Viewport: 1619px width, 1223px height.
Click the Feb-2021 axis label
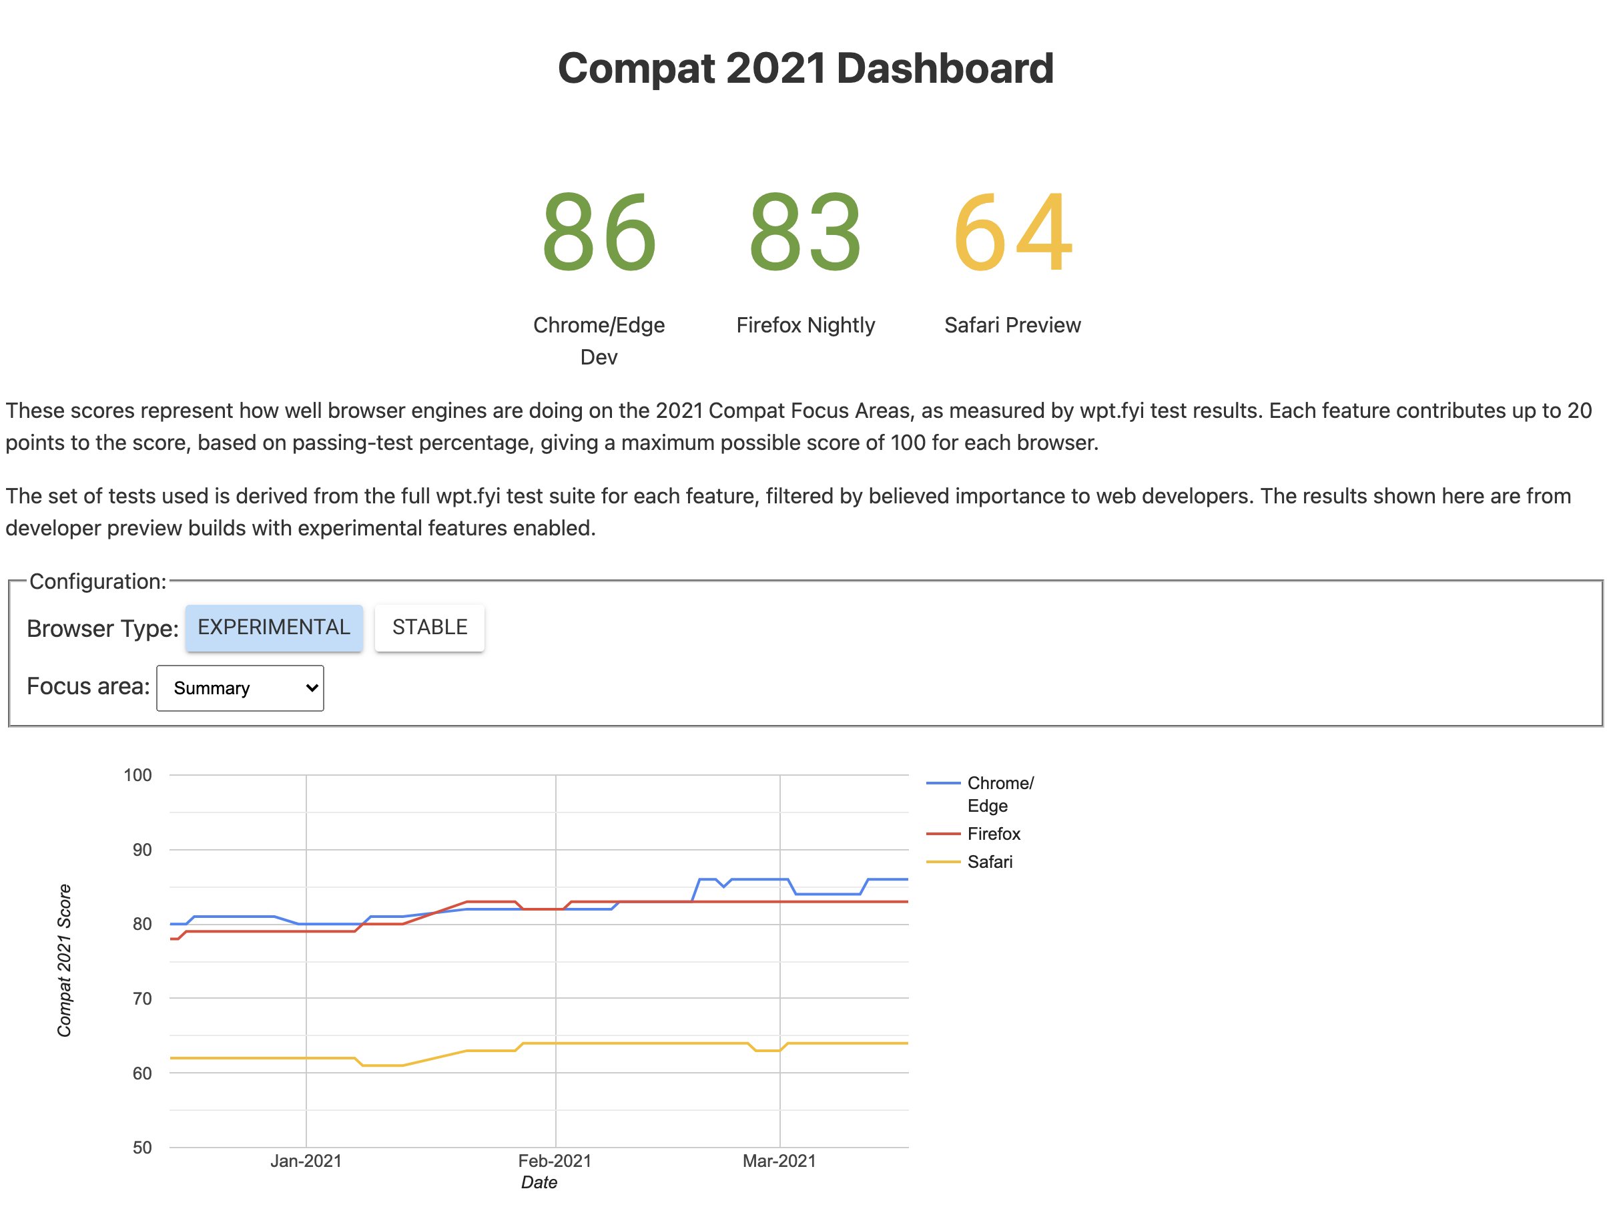tap(555, 1161)
